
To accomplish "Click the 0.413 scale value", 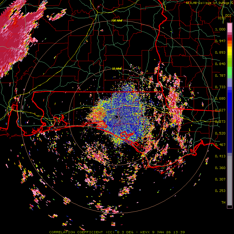I will [x=220, y=156].
